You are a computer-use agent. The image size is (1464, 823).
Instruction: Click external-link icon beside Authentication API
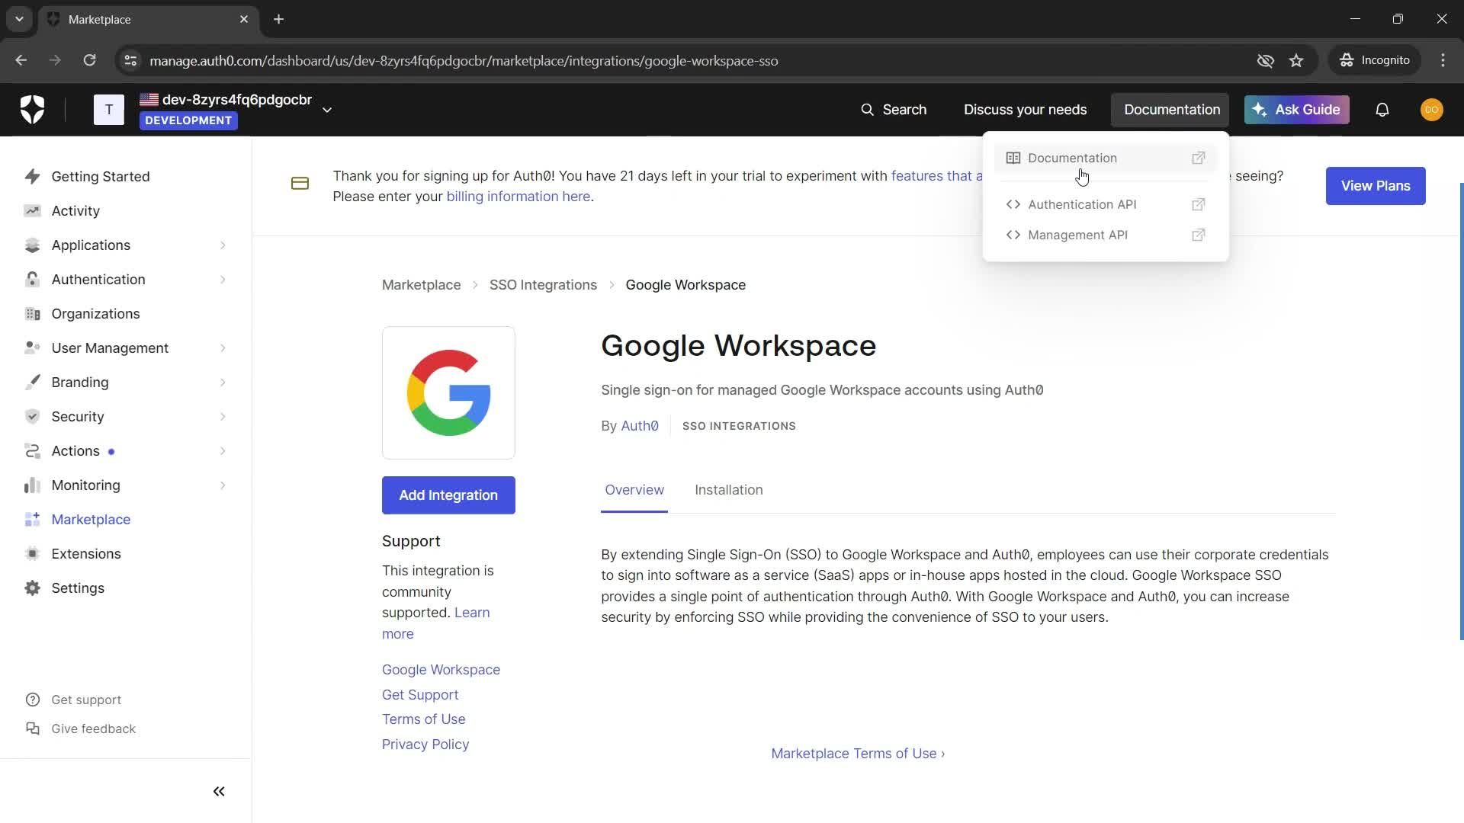coord(1199,204)
